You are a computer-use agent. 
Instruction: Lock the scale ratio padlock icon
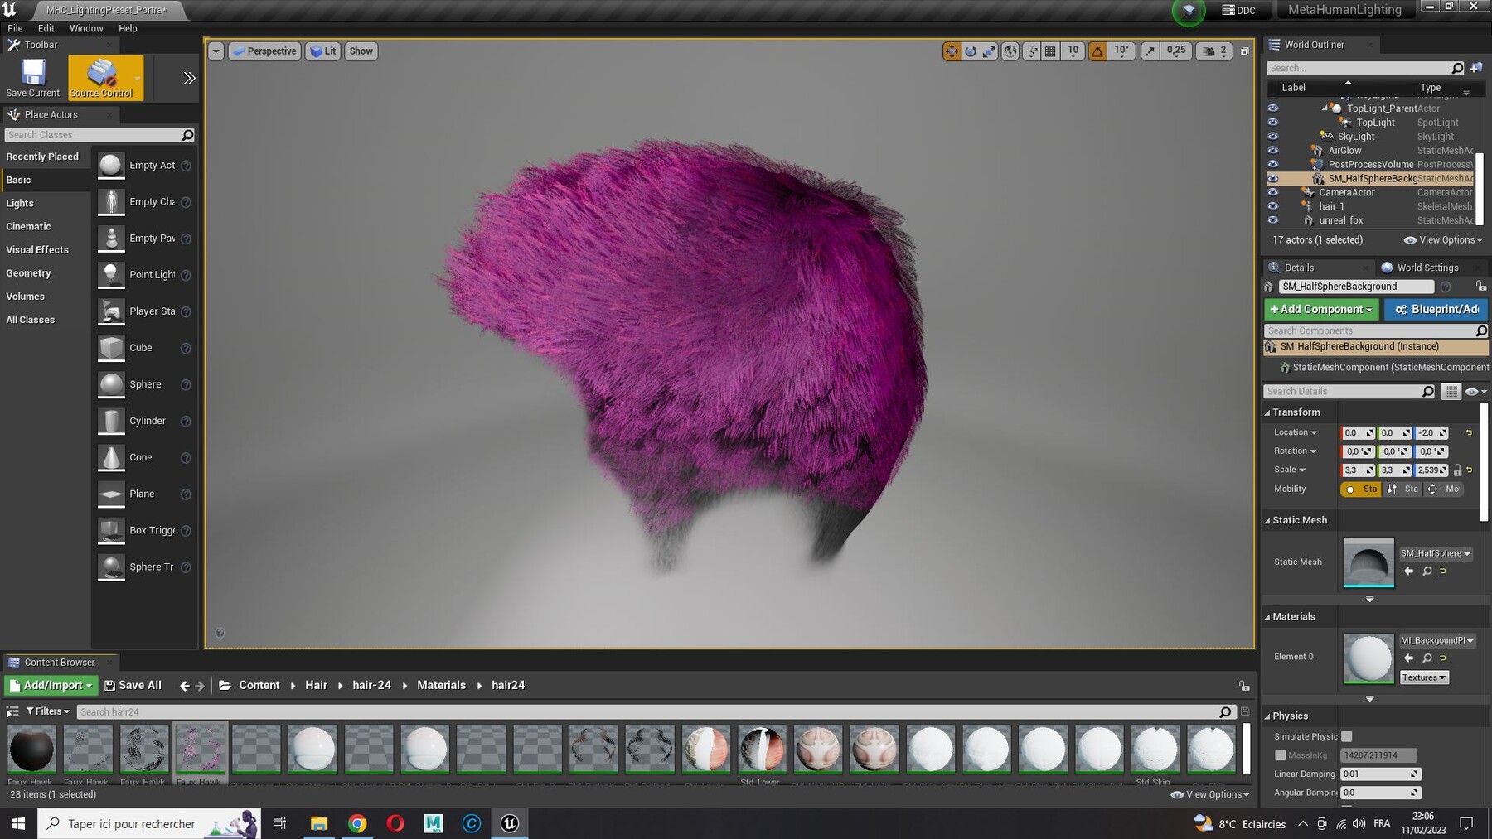(x=1457, y=470)
